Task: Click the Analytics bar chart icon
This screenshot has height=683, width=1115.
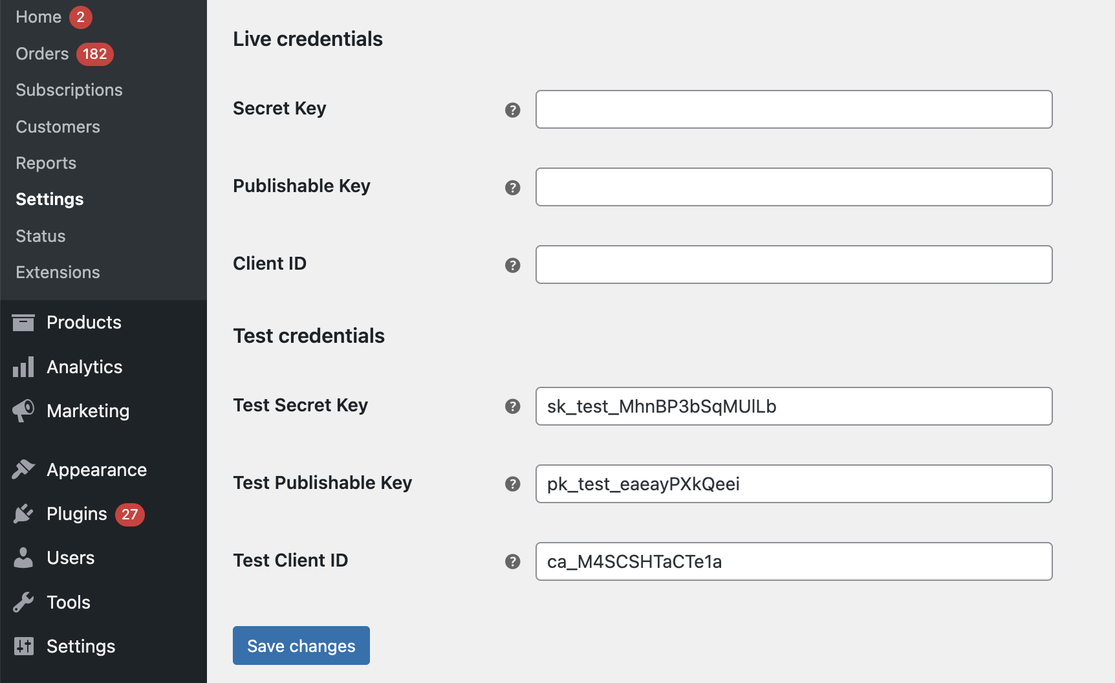Action: [23, 367]
